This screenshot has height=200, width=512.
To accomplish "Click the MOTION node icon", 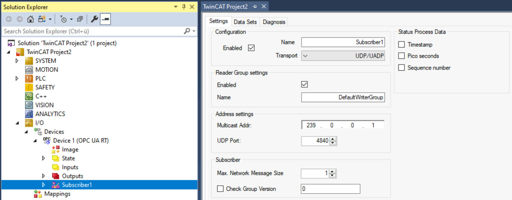I will [x=29, y=70].
